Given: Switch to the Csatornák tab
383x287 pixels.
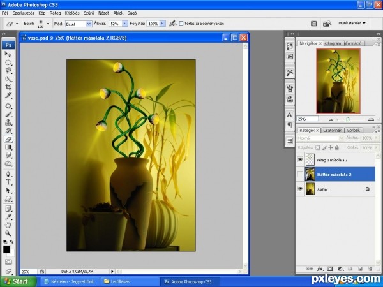Looking at the screenshot, I should click(x=332, y=130).
